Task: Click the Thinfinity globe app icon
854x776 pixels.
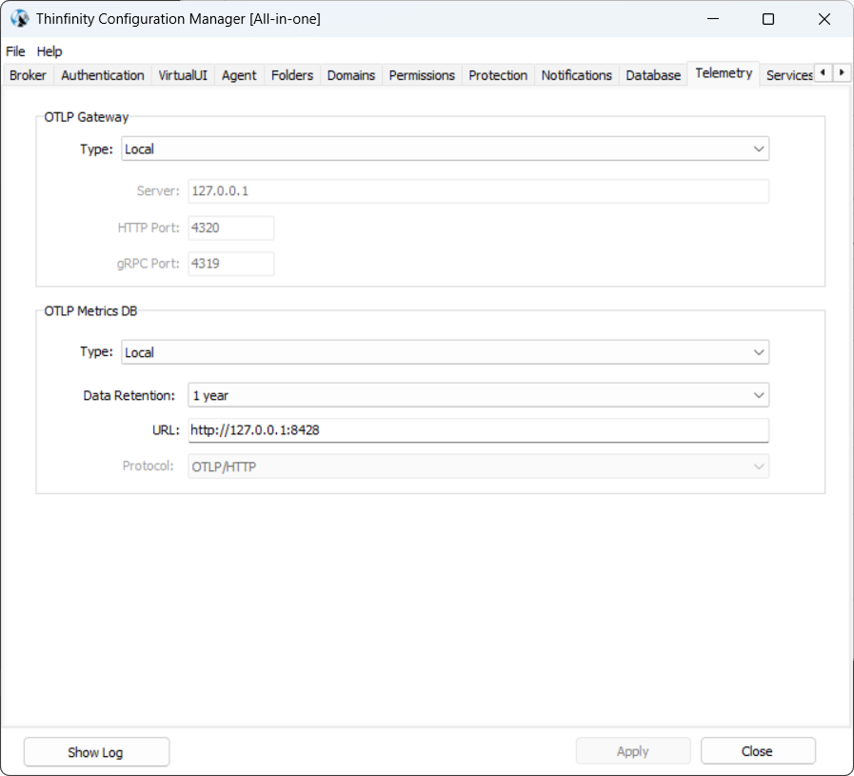Action: (x=20, y=18)
